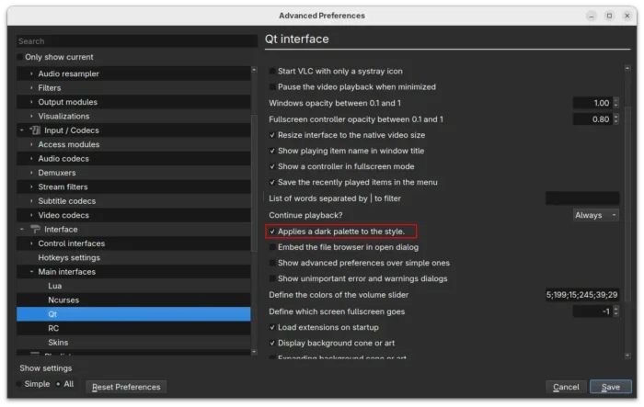Click the Windows opacity value field
The image size is (644, 407).
[592, 104]
